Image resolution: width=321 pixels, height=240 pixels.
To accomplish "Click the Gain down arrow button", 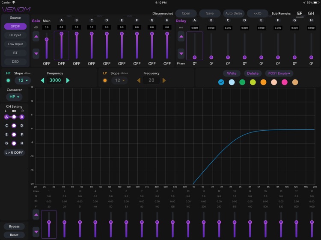I will tap(36, 54).
